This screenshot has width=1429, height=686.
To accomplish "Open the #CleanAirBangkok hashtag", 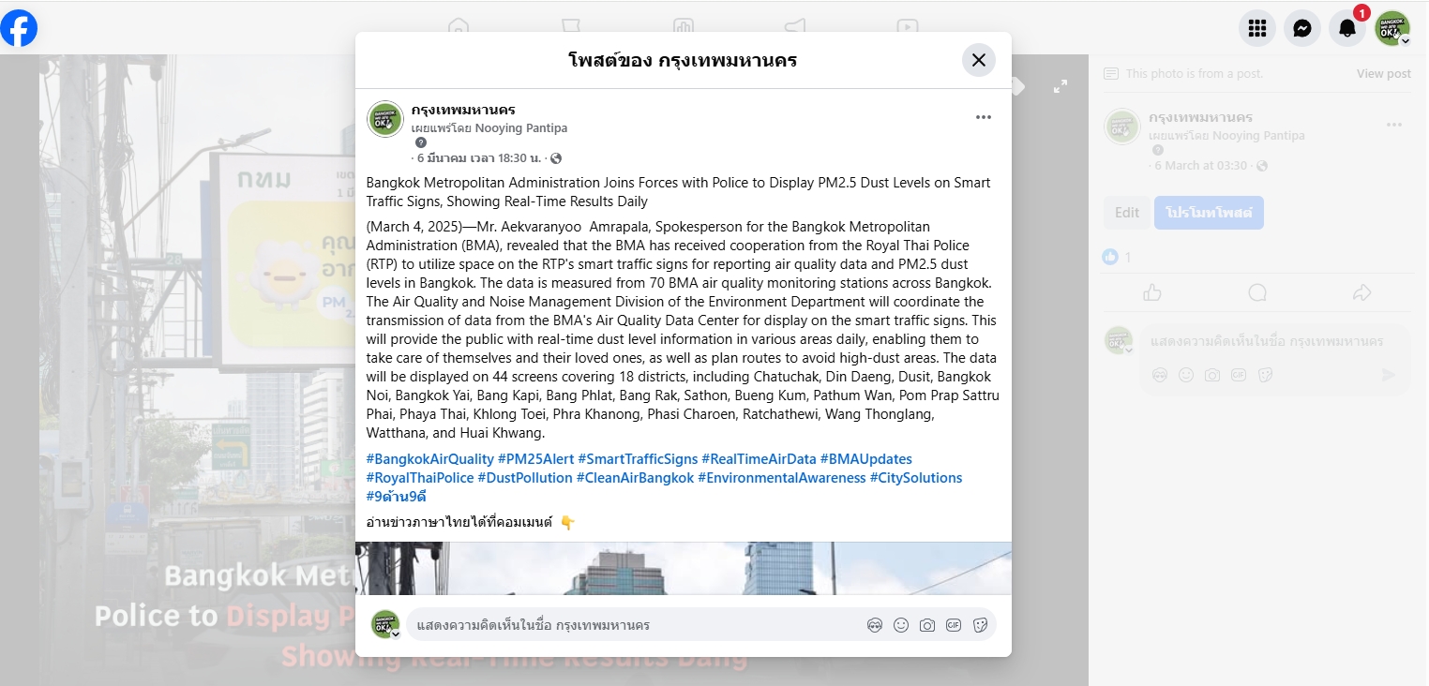I will point(636,478).
